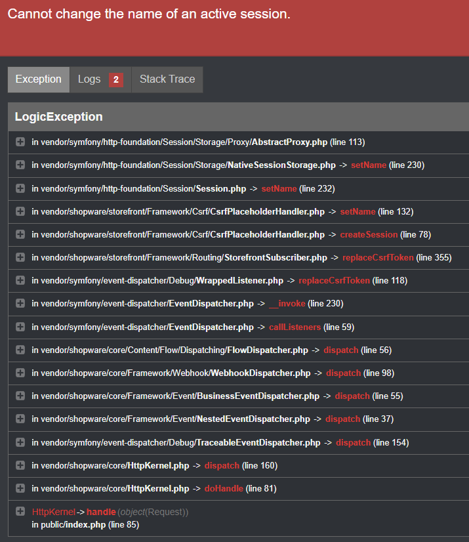This screenshot has height=542, width=469.
Task: Expand NestedEventDispatcher.php dispatch line 37 row
Action: (20, 419)
